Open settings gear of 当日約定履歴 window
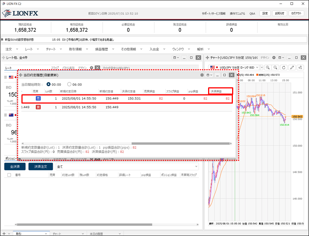The width and height of the screenshot is (309, 236). tap(202, 75)
